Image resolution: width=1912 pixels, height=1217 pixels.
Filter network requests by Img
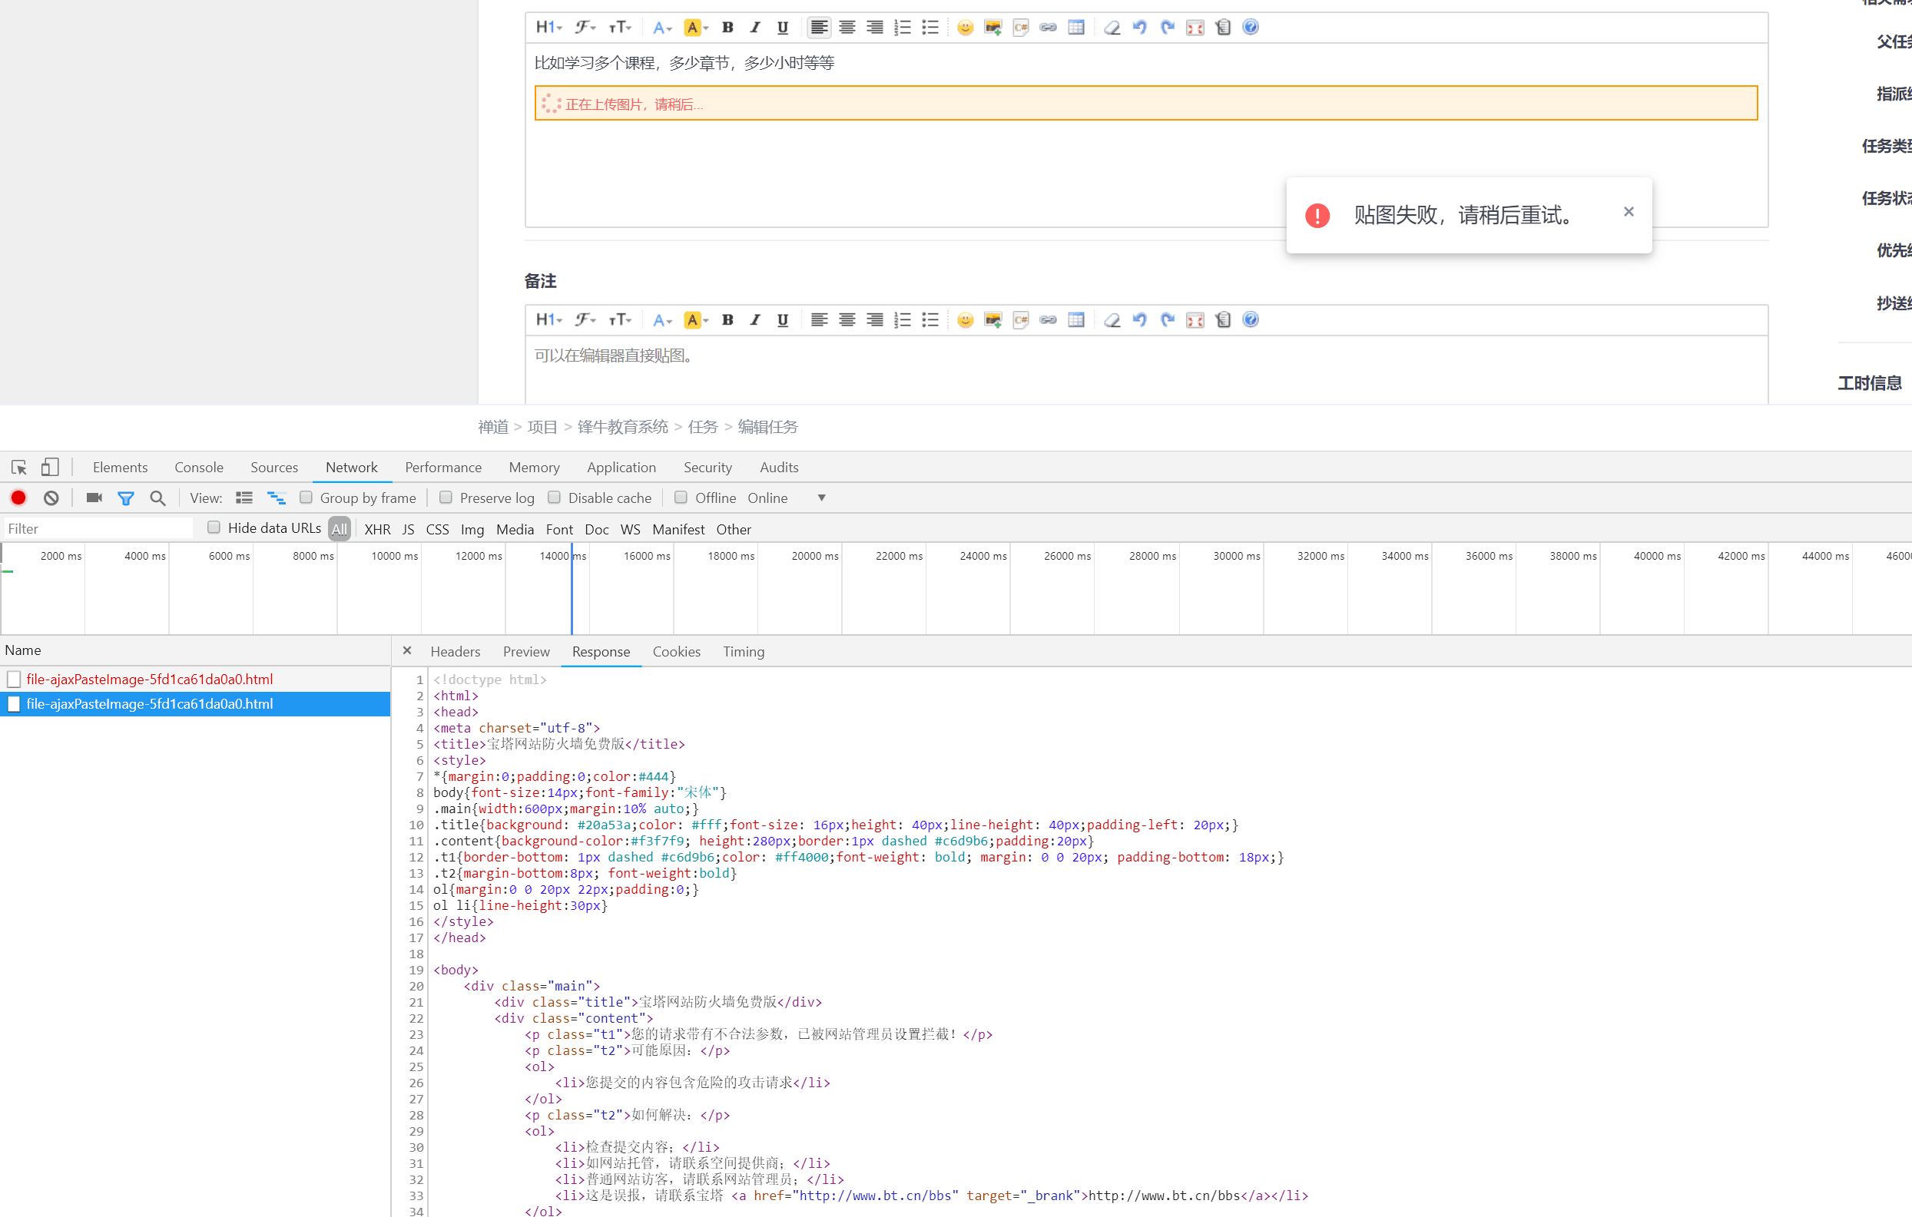[x=472, y=530]
